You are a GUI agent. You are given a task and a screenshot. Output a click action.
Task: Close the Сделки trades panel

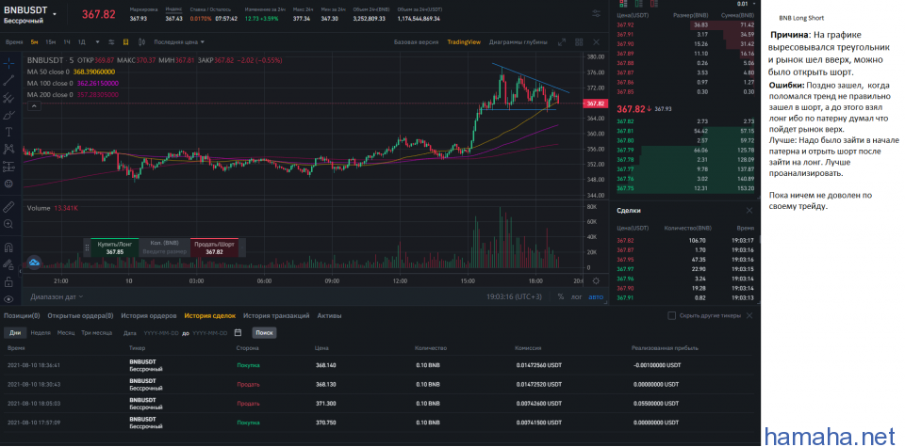(x=749, y=211)
